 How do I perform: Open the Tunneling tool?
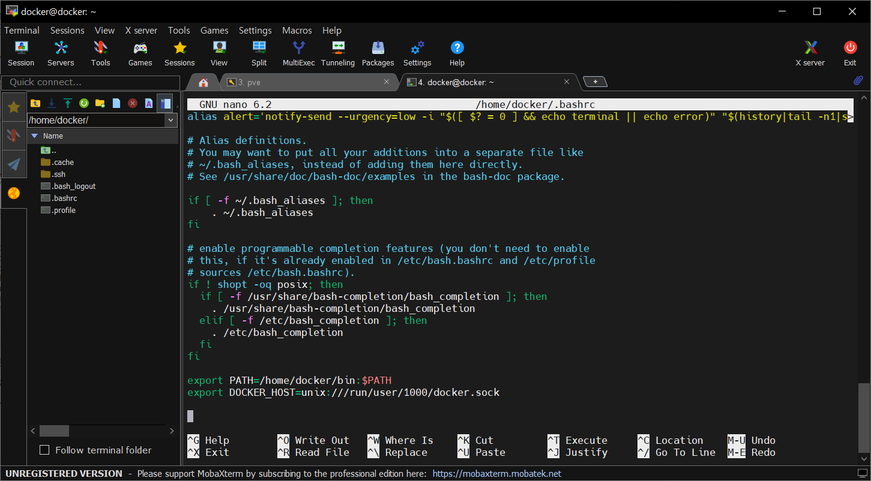(337, 53)
